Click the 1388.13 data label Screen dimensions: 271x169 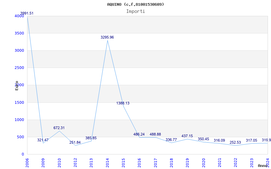coord(123,103)
